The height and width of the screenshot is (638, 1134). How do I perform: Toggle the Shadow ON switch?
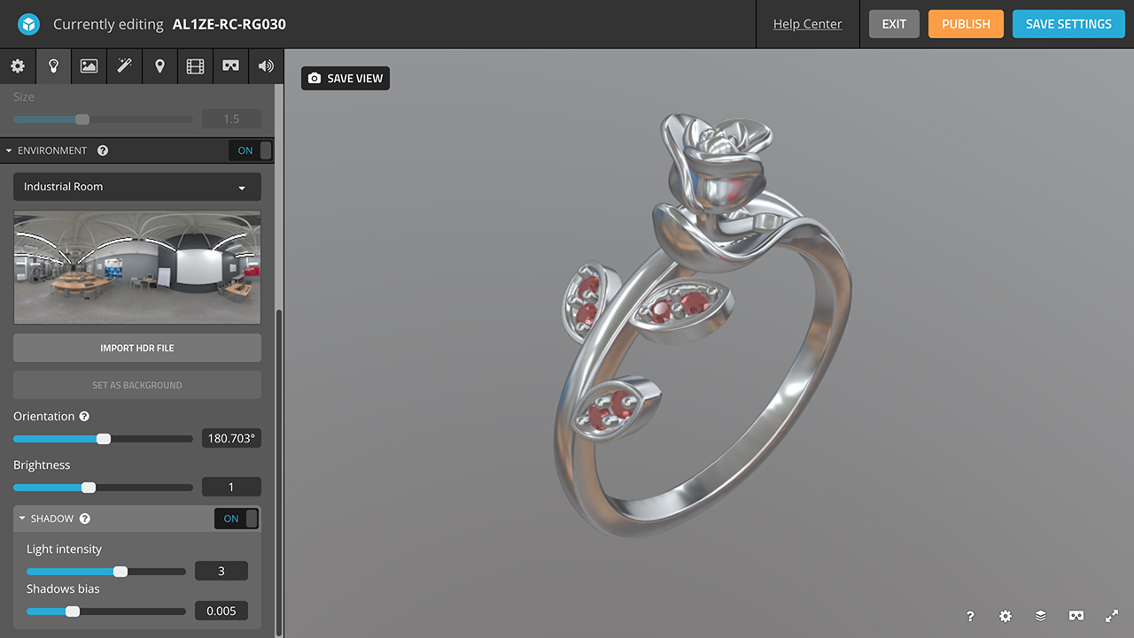237,519
